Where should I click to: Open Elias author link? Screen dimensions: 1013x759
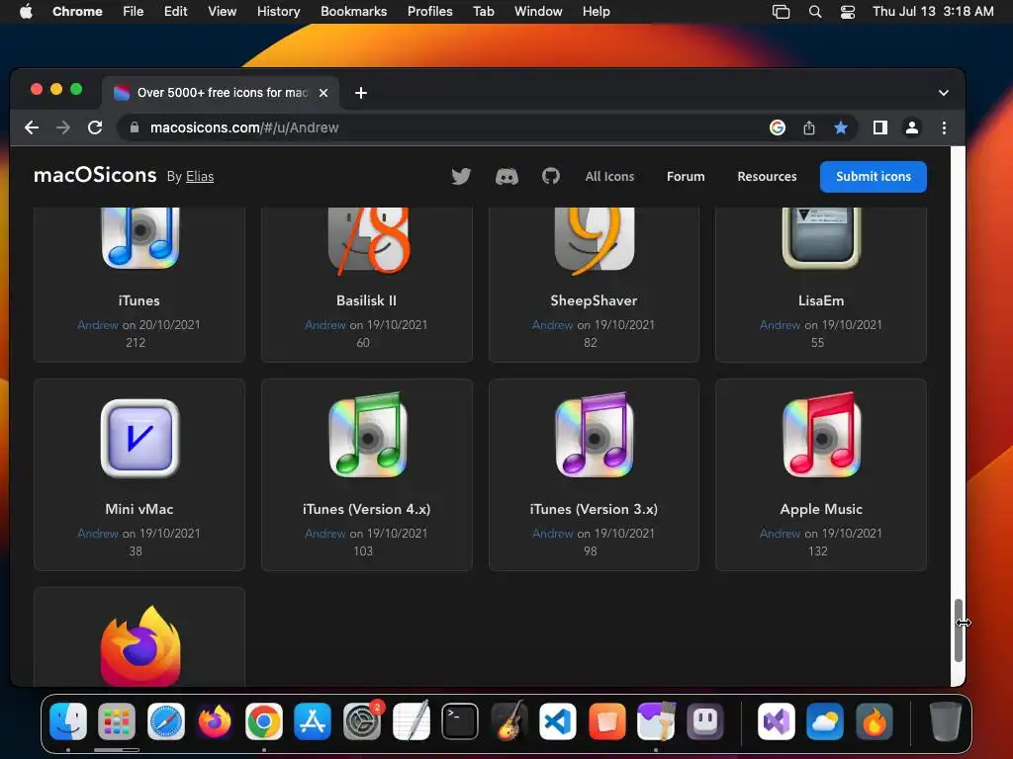(200, 176)
